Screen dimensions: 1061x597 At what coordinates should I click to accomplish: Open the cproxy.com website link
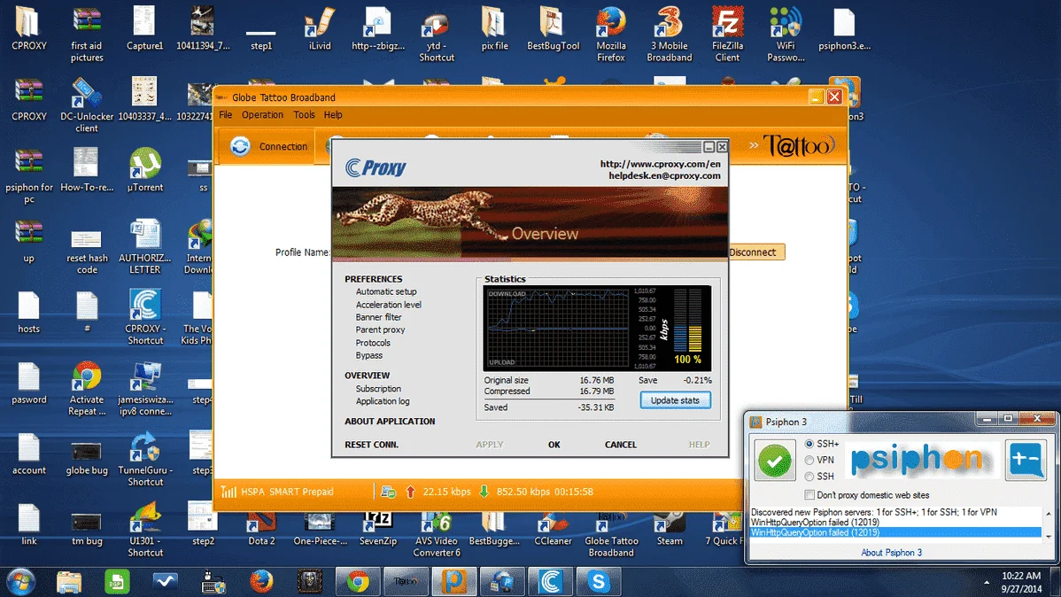pyautogui.click(x=660, y=164)
